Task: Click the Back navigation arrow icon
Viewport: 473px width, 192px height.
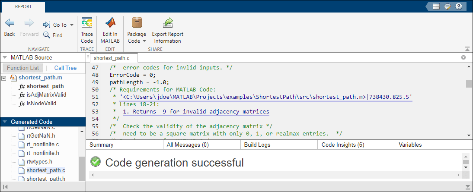Action: [10, 23]
